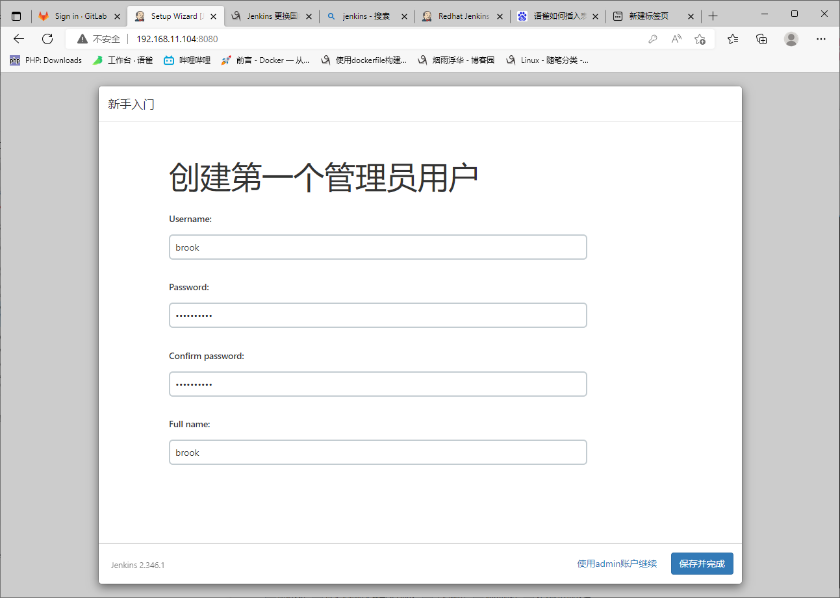
Task: Open 烟雨浮华 - 博客园 bookmark
Action: tap(456, 60)
